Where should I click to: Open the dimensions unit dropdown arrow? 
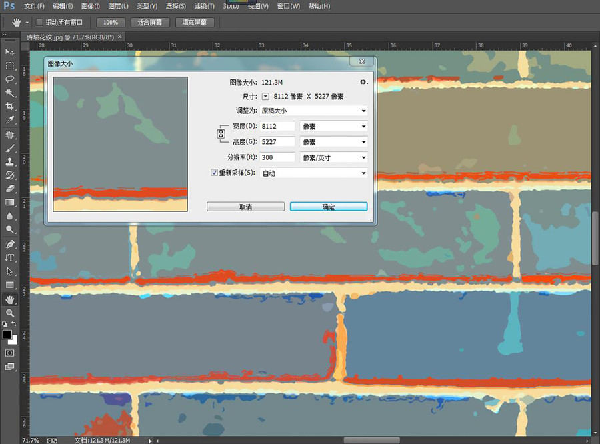click(x=265, y=97)
